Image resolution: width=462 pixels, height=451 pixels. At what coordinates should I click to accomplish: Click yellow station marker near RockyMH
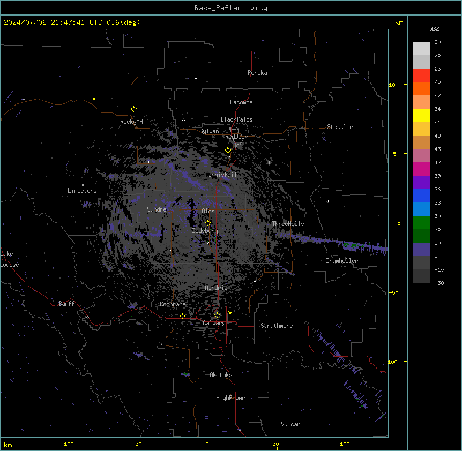click(133, 109)
